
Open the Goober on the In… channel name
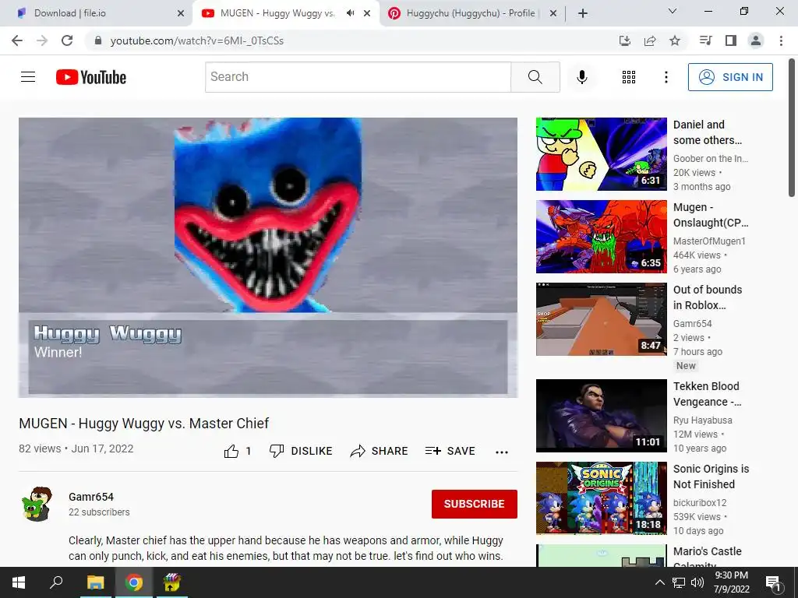pyautogui.click(x=711, y=159)
